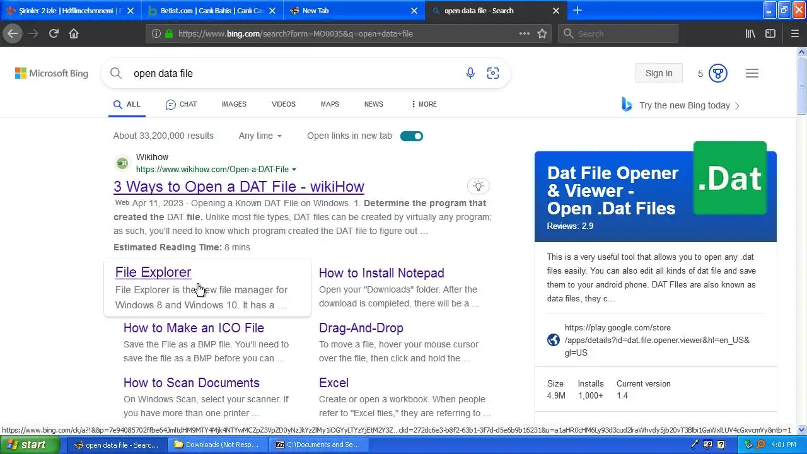Show the sidebar panel icon

tap(770, 33)
